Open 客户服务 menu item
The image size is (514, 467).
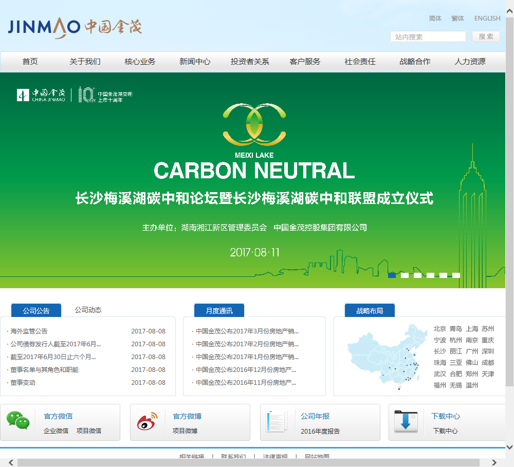(305, 62)
